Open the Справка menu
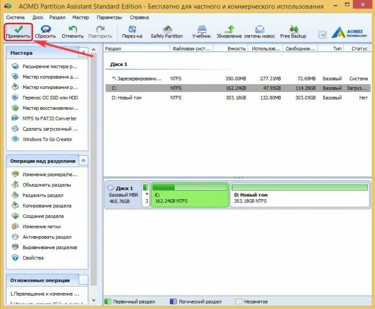Viewport: 375px width, 309px height. 139,18
